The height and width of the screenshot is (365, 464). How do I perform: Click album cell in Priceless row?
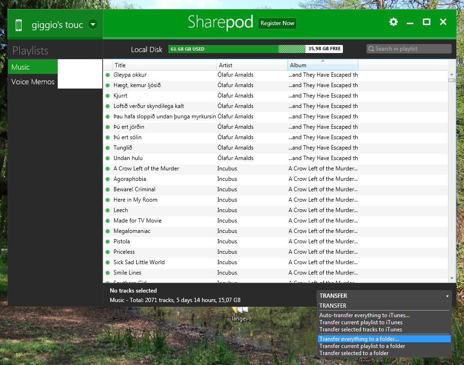(x=323, y=252)
